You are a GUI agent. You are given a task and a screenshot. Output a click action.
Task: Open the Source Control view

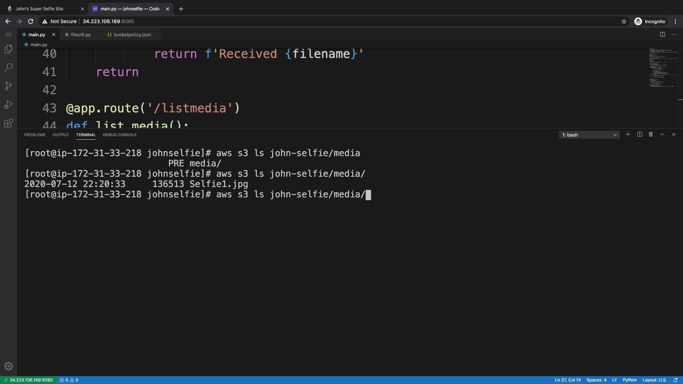pos(9,86)
